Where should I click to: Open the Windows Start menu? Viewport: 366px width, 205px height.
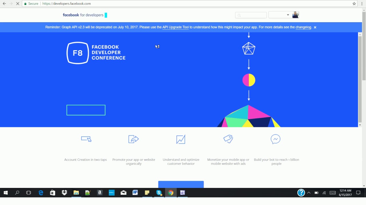tap(6, 193)
